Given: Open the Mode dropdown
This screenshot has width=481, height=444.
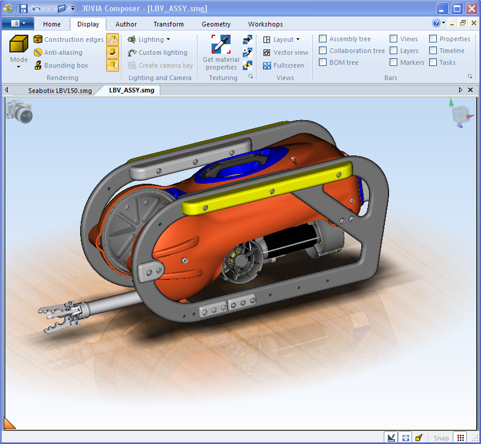Looking at the screenshot, I should (x=18, y=61).
